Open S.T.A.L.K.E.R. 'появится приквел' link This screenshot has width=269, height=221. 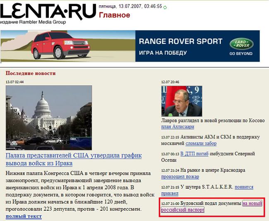tap(244, 187)
